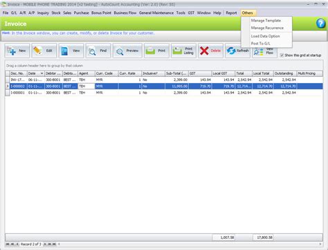Open the Bonus Point menu

pos(101,13)
